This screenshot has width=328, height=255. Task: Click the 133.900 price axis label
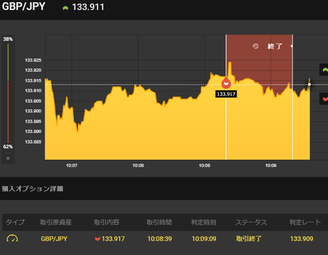[33, 111]
